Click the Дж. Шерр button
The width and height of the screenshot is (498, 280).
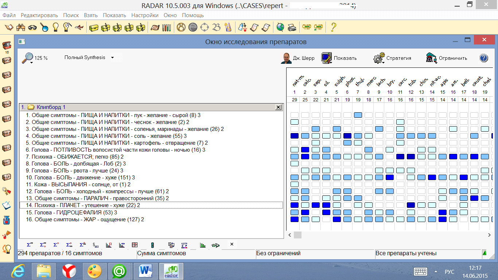click(298, 58)
